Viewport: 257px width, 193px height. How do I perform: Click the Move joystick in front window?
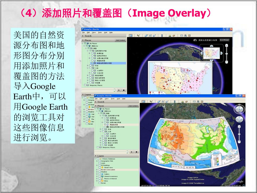point(239,119)
